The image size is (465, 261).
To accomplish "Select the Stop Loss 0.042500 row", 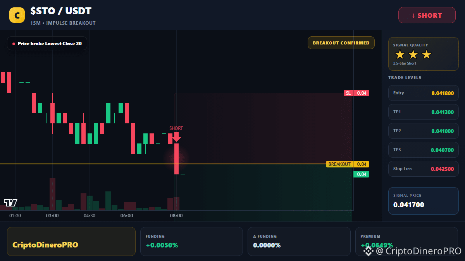I will [424, 169].
